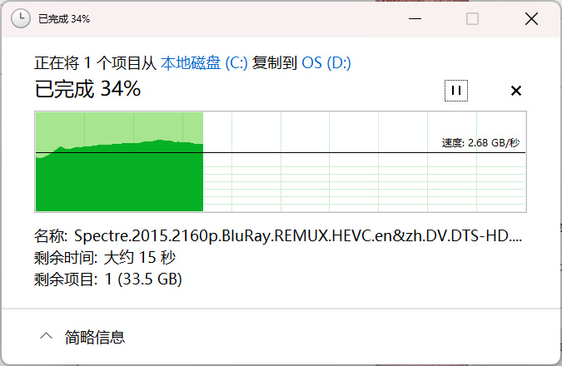562x366 pixels.
Task: Cancel the copy using the bold X button
Action: 515,91
